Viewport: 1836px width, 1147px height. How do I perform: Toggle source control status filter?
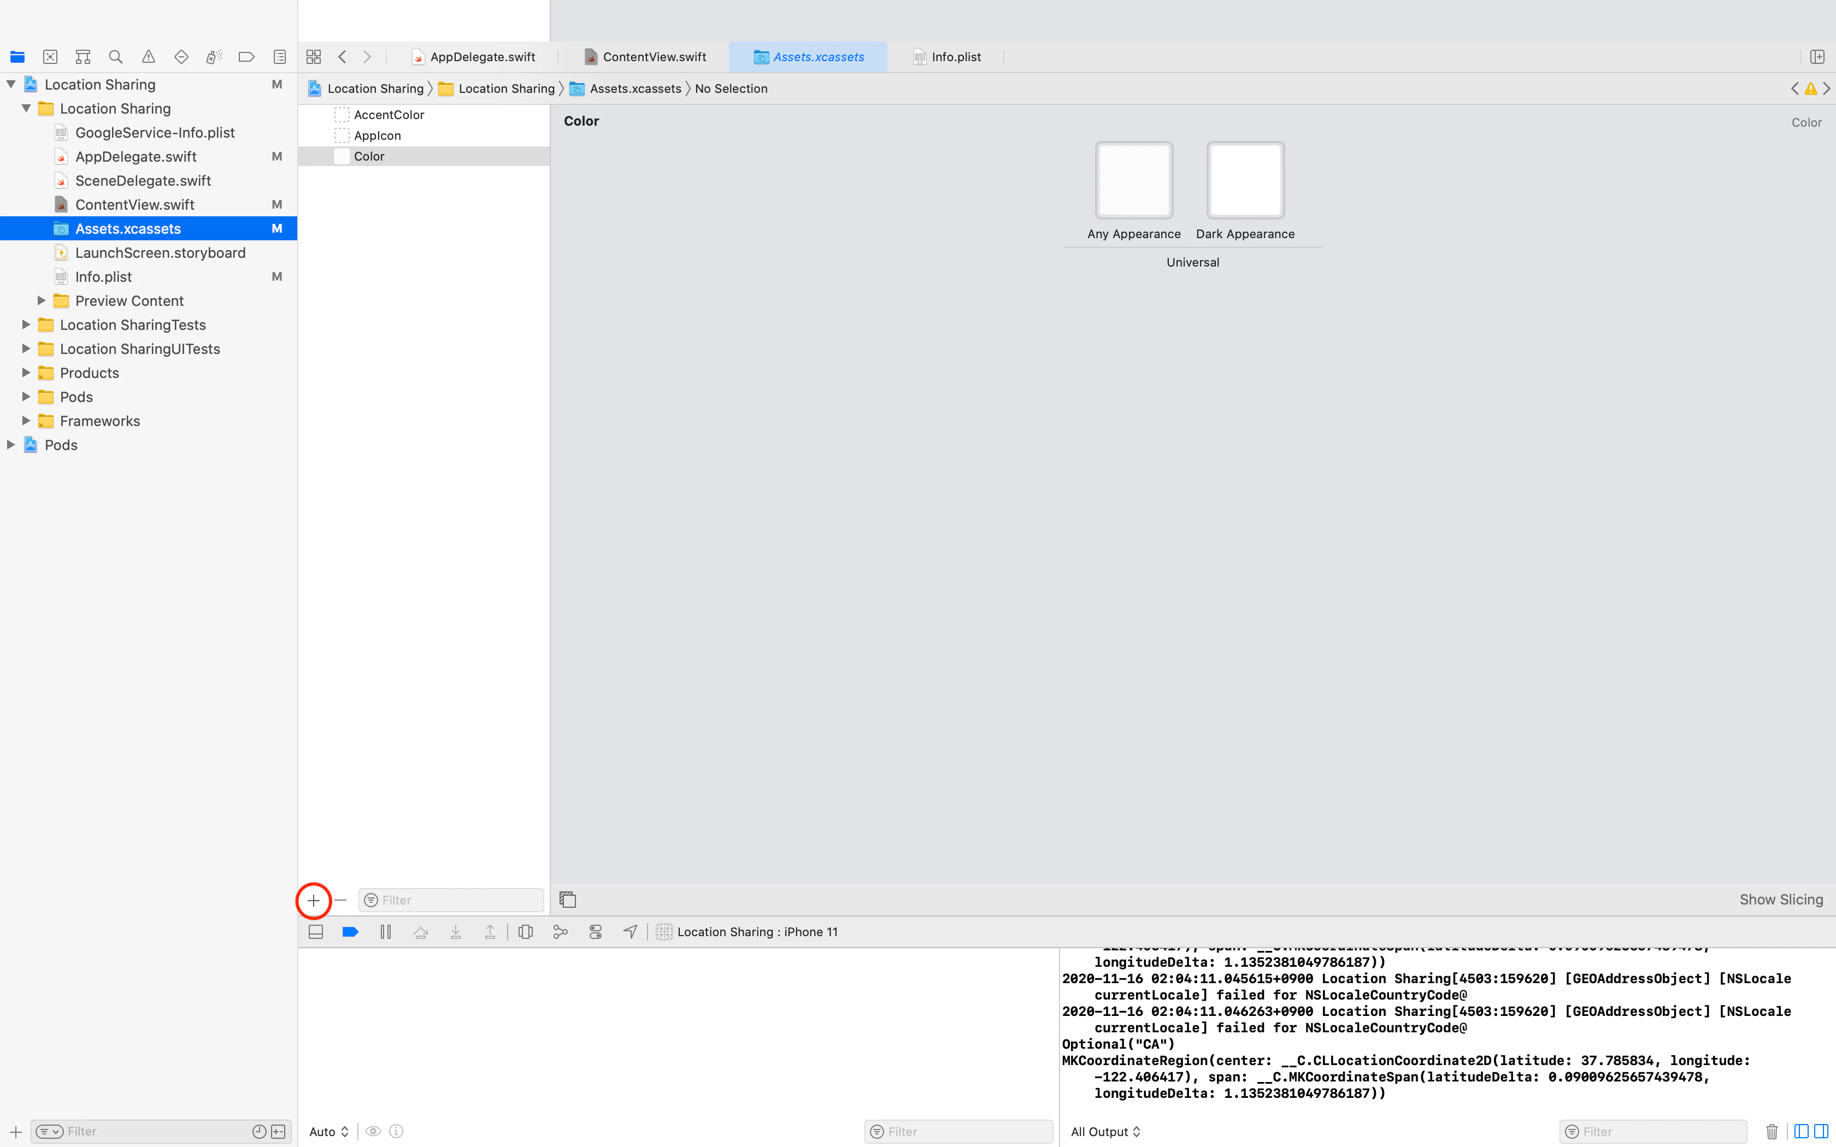tap(279, 1131)
